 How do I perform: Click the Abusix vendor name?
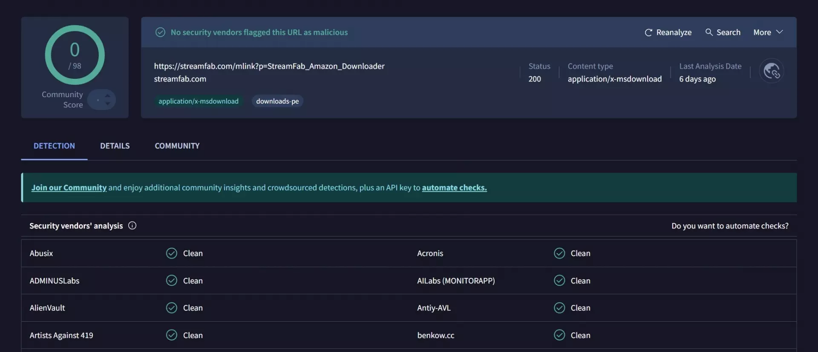coord(41,253)
